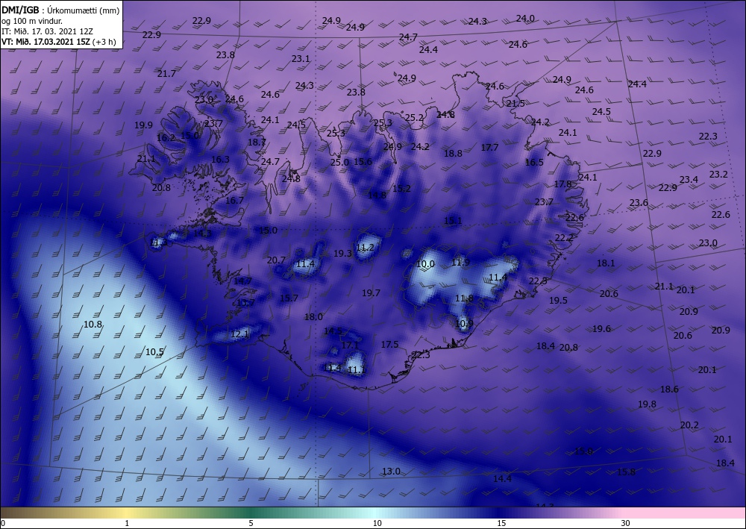The width and height of the screenshot is (746, 529).
Task: Select the map value '17.8'
Action: tap(562, 184)
